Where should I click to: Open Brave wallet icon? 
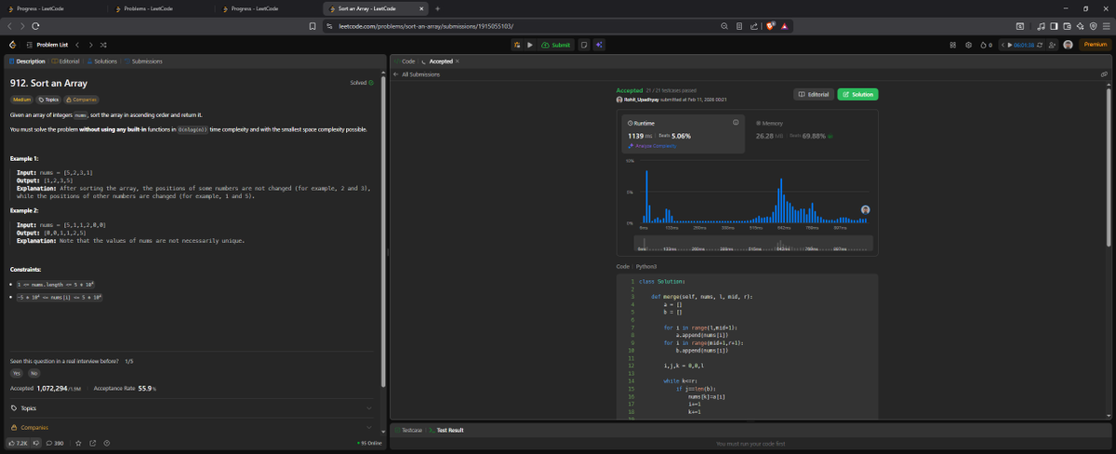[x=1067, y=26]
